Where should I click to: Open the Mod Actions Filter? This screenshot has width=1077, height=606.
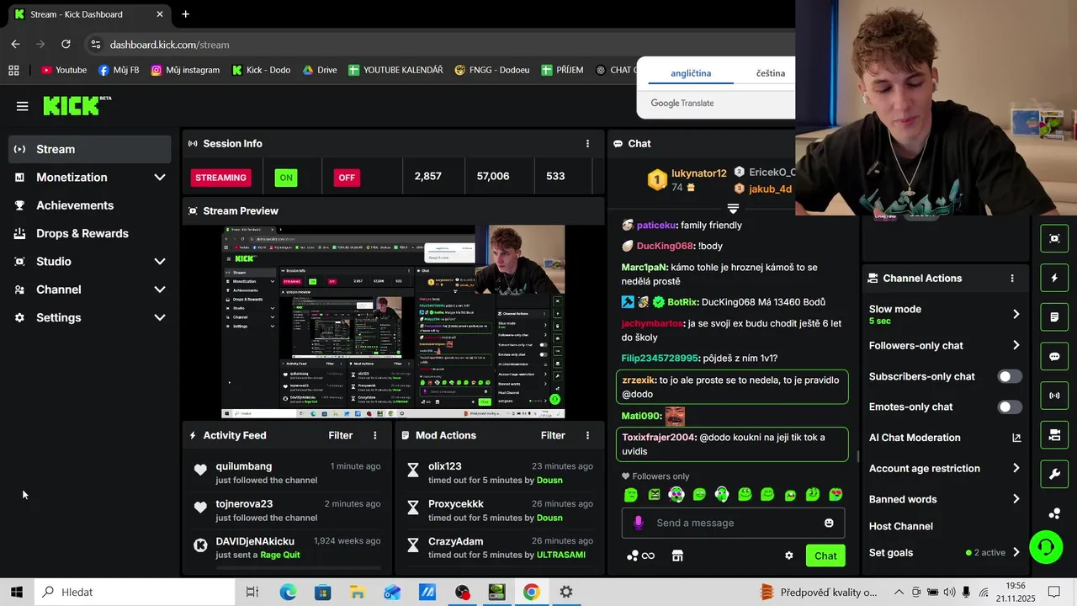click(x=553, y=435)
